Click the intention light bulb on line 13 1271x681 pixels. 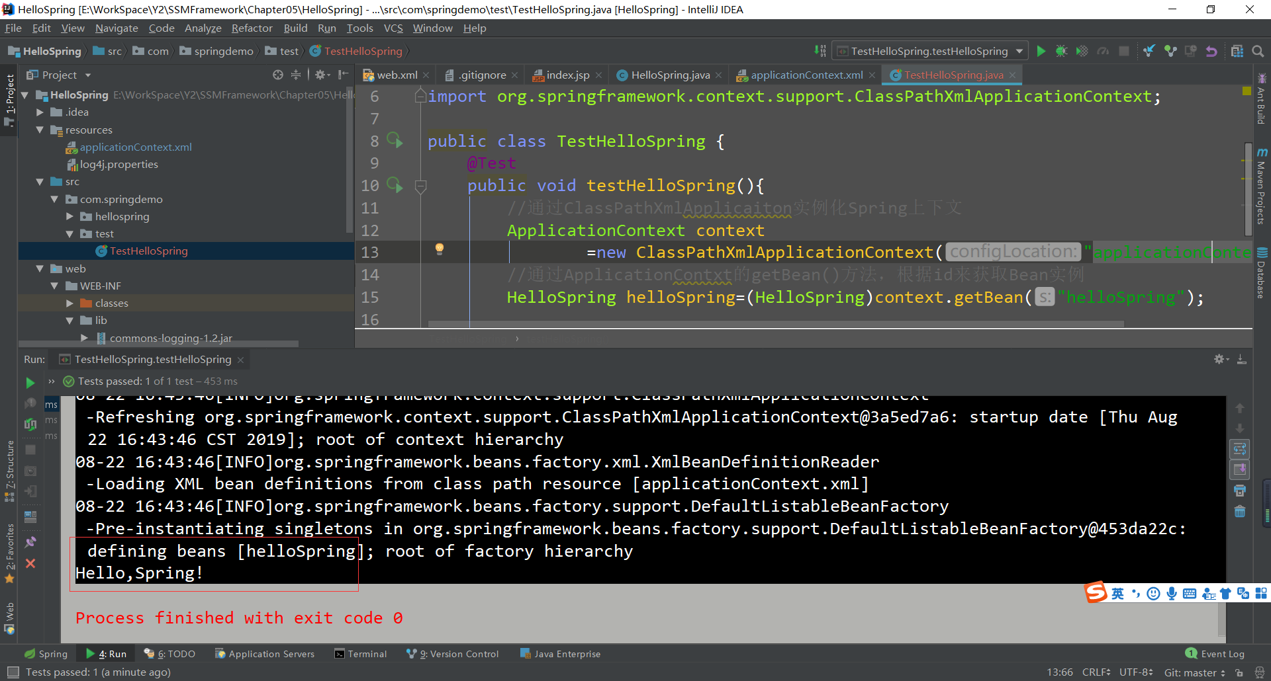pyautogui.click(x=439, y=249)
